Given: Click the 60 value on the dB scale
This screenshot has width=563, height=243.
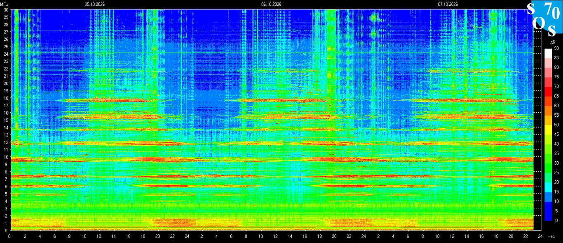Looking at the screenshot, I should [556, 106].
